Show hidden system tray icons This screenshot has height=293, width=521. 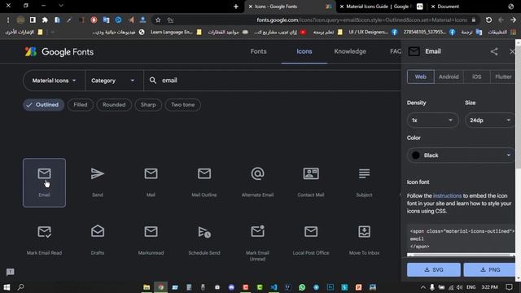[422, 287]
